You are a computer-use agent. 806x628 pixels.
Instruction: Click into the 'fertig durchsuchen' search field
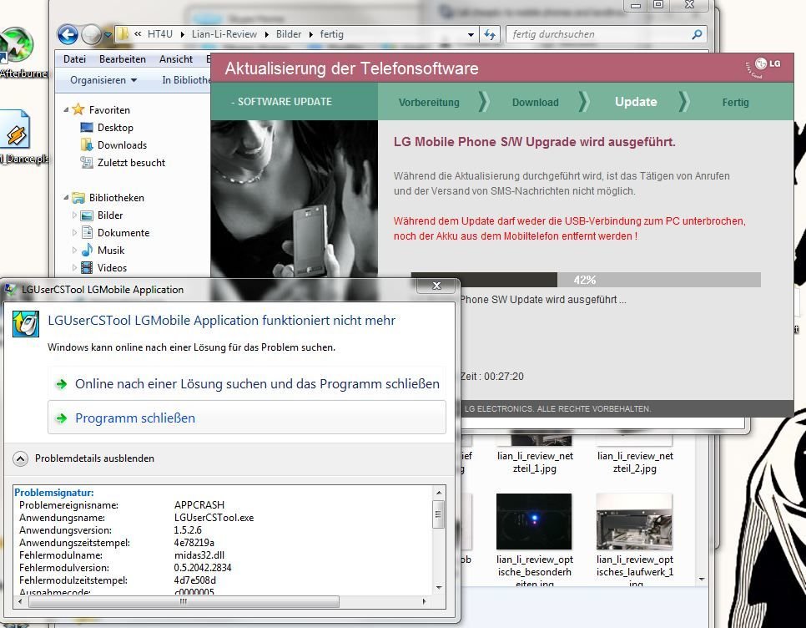597,34
